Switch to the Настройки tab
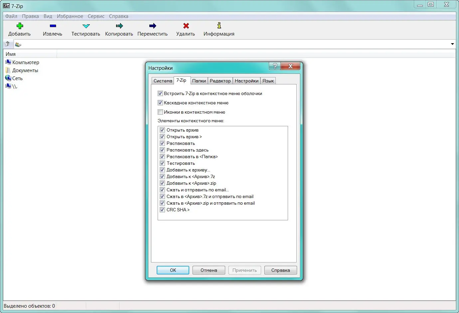The width and height of the screenshot is (459, 313). click(x=246, y=81)
